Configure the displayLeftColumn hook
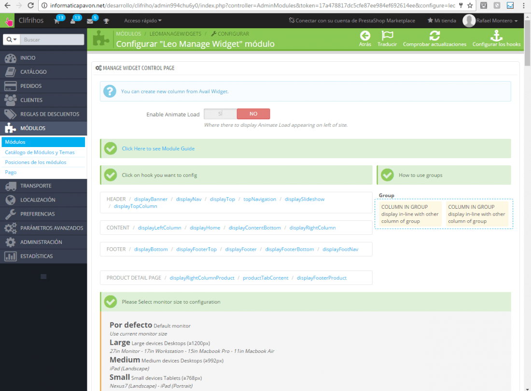531x391 pixels. (x=159, y=228)
